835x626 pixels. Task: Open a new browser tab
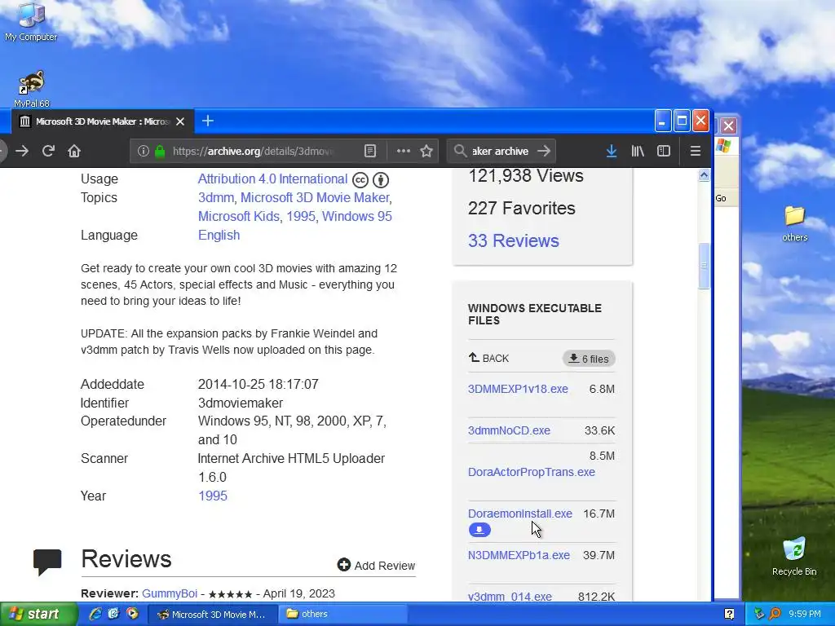click(208, 121)
